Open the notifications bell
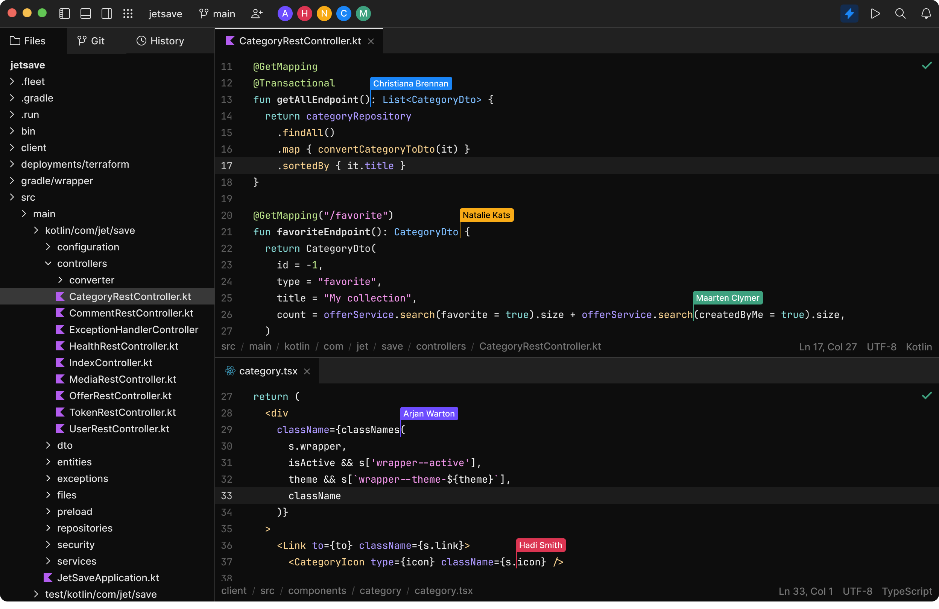The image size is (939, 609). click(925, 13)
